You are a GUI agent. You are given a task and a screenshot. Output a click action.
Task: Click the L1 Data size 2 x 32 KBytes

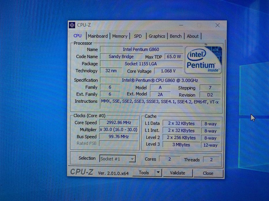181,123
